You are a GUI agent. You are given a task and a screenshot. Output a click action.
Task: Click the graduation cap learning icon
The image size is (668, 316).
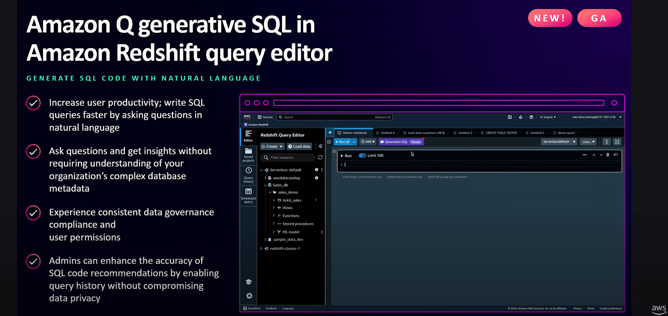click(248, 282)
